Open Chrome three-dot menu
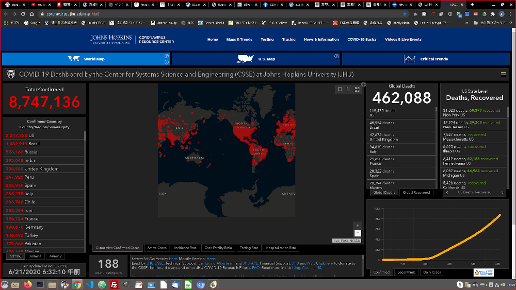This screenshot has height=290, width=516. click(x=510, y=14)
